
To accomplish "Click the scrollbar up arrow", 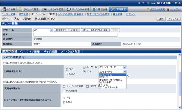I will (180, 55).
